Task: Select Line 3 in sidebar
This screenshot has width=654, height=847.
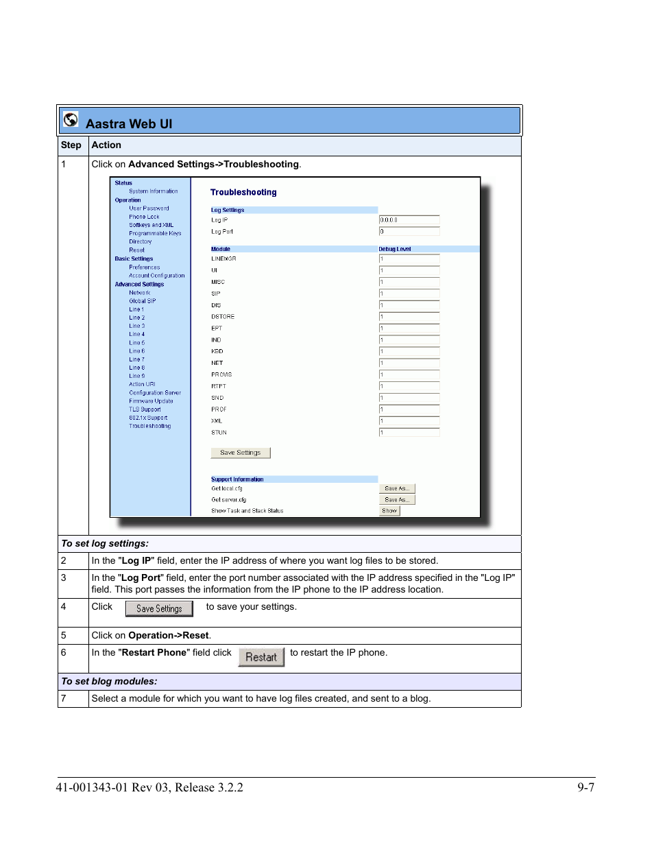Action: point(136,326)
